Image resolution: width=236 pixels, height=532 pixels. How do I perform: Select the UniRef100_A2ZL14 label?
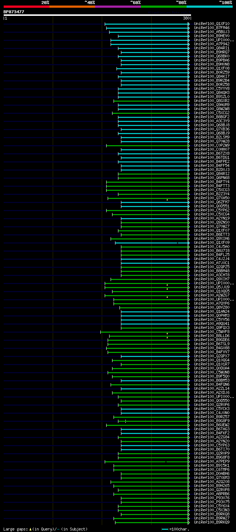coord(212,389)
